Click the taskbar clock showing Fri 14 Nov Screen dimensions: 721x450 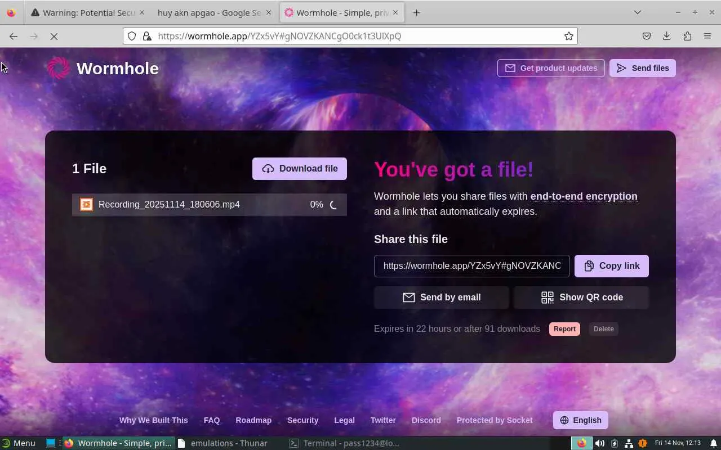[678, 443]
